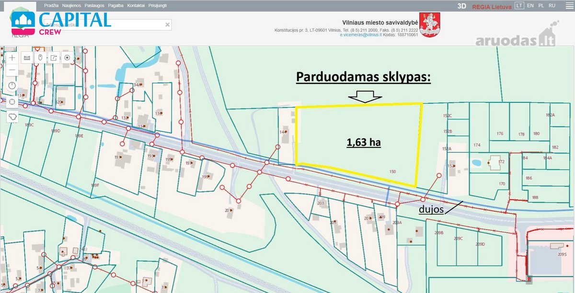Click the e.vicemeras@vilnius.lt email link
Viewport: 575px width, 293px height.
360,35
